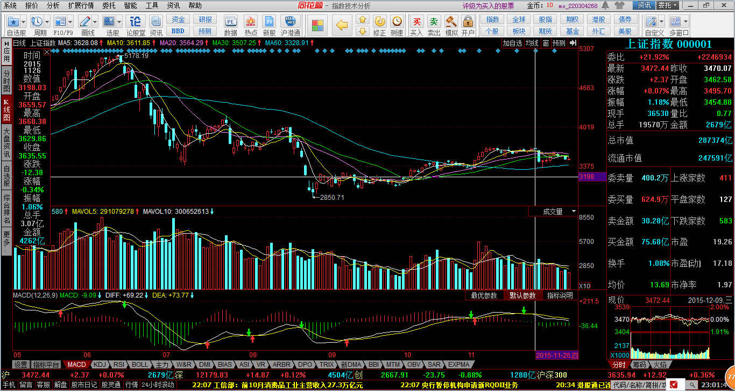Viewport: 735px width, 391px height.
Task: Enable the KDJ indicator
Action: point(100,364)
